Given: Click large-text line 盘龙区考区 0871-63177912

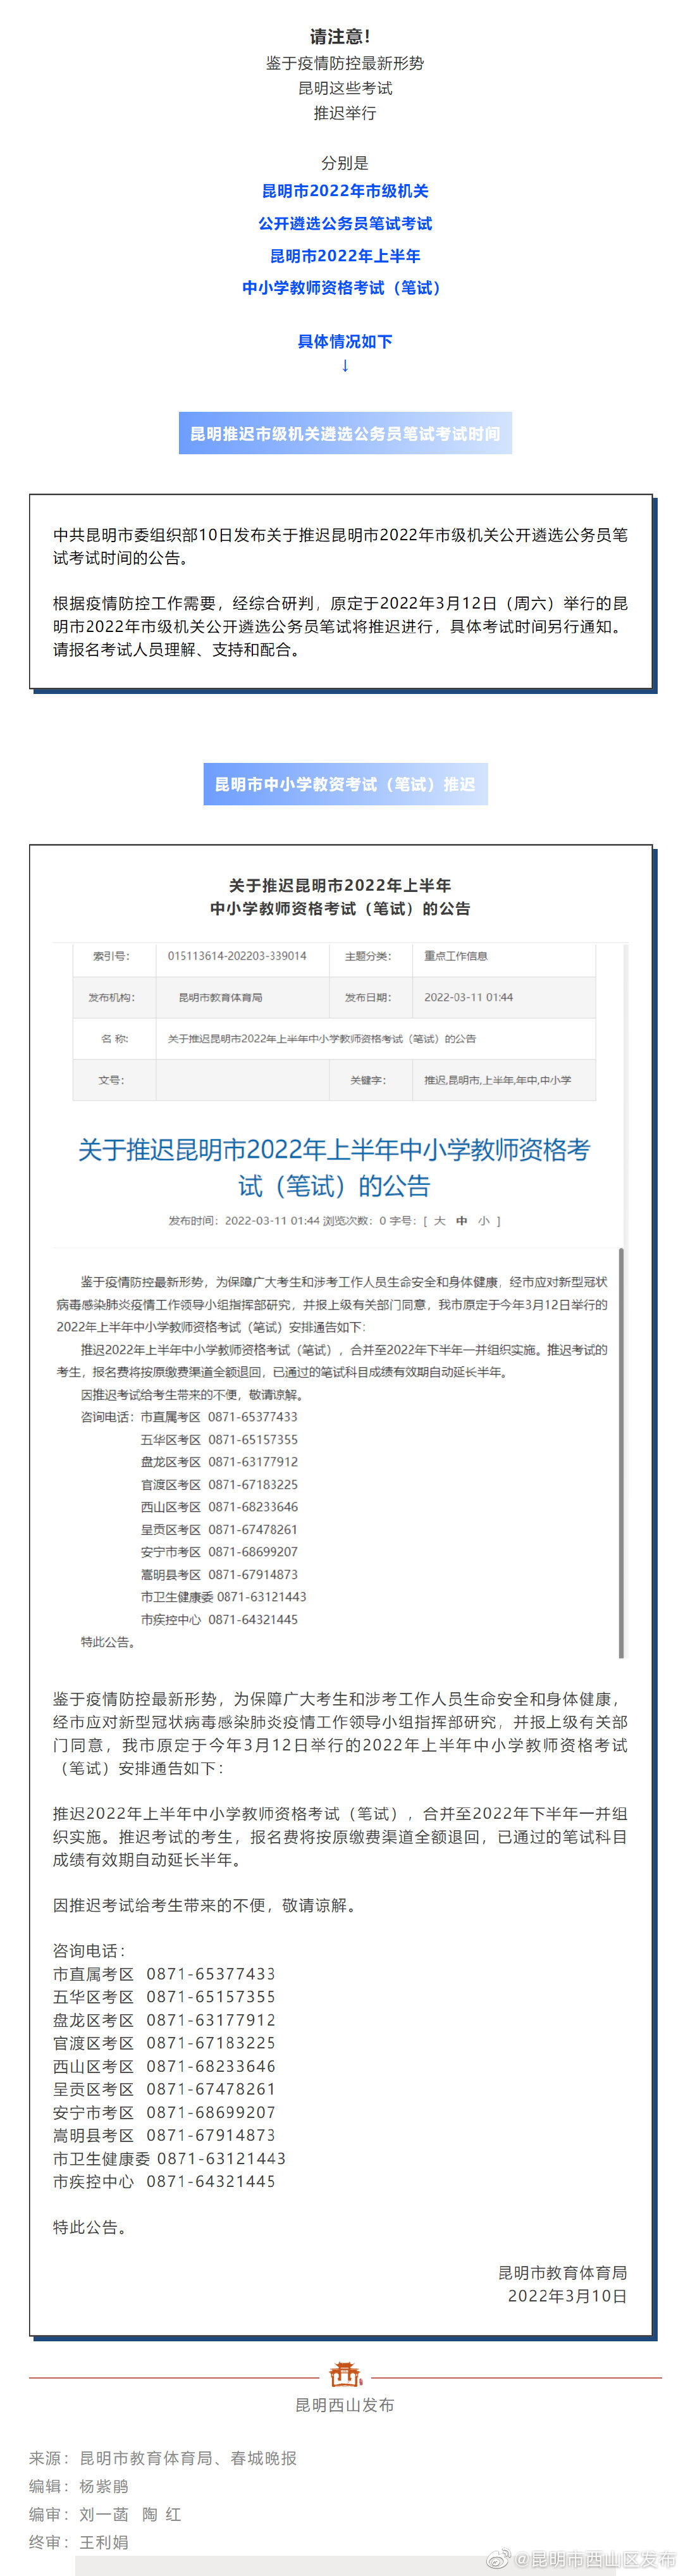Looking at the screenshot, I should pos(164,2020).
